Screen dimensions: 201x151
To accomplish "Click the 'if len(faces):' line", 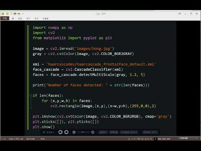I will point(48,96).
